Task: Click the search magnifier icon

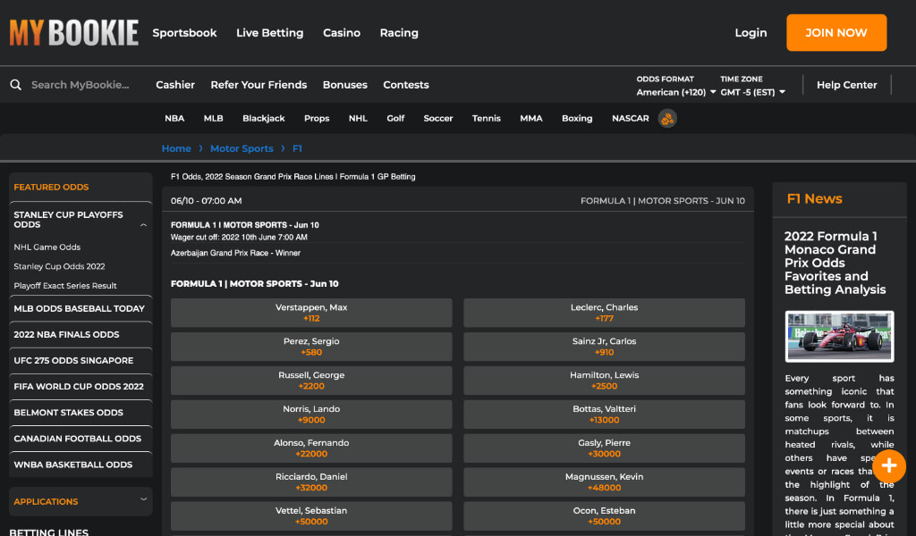Action: point(16,85)
